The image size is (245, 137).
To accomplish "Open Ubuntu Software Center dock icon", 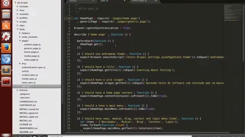I will (x=6, y=25).
